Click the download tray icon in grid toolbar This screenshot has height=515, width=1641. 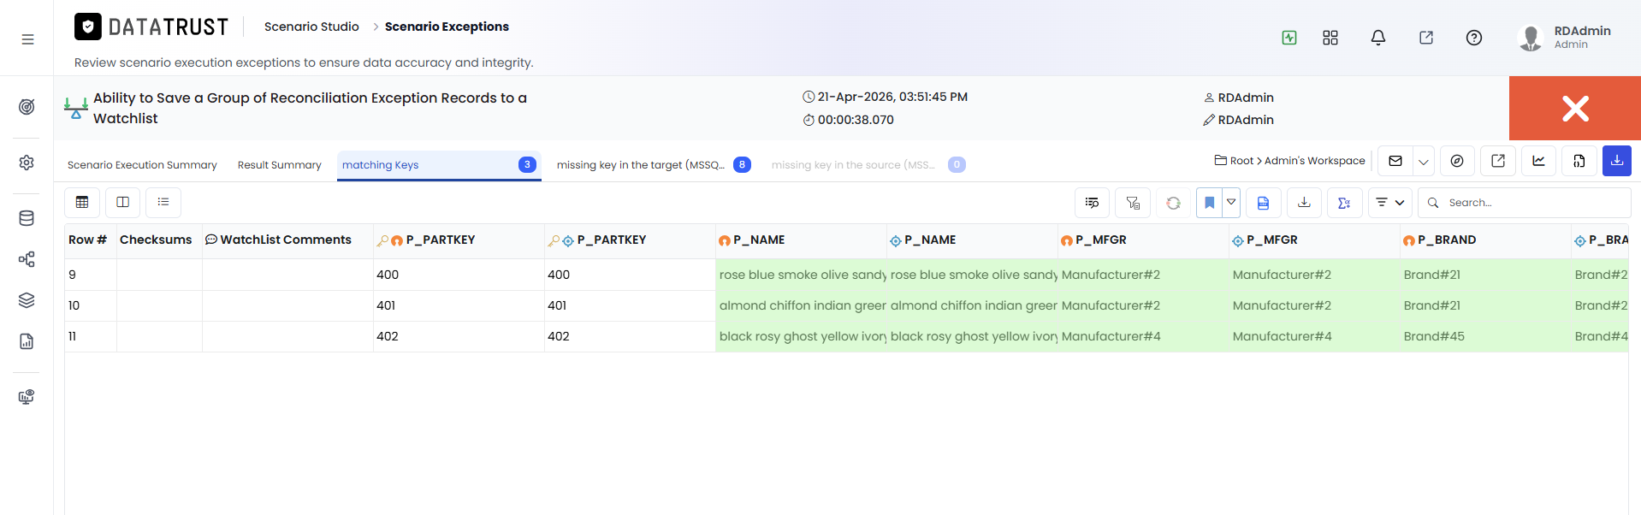1304,203
